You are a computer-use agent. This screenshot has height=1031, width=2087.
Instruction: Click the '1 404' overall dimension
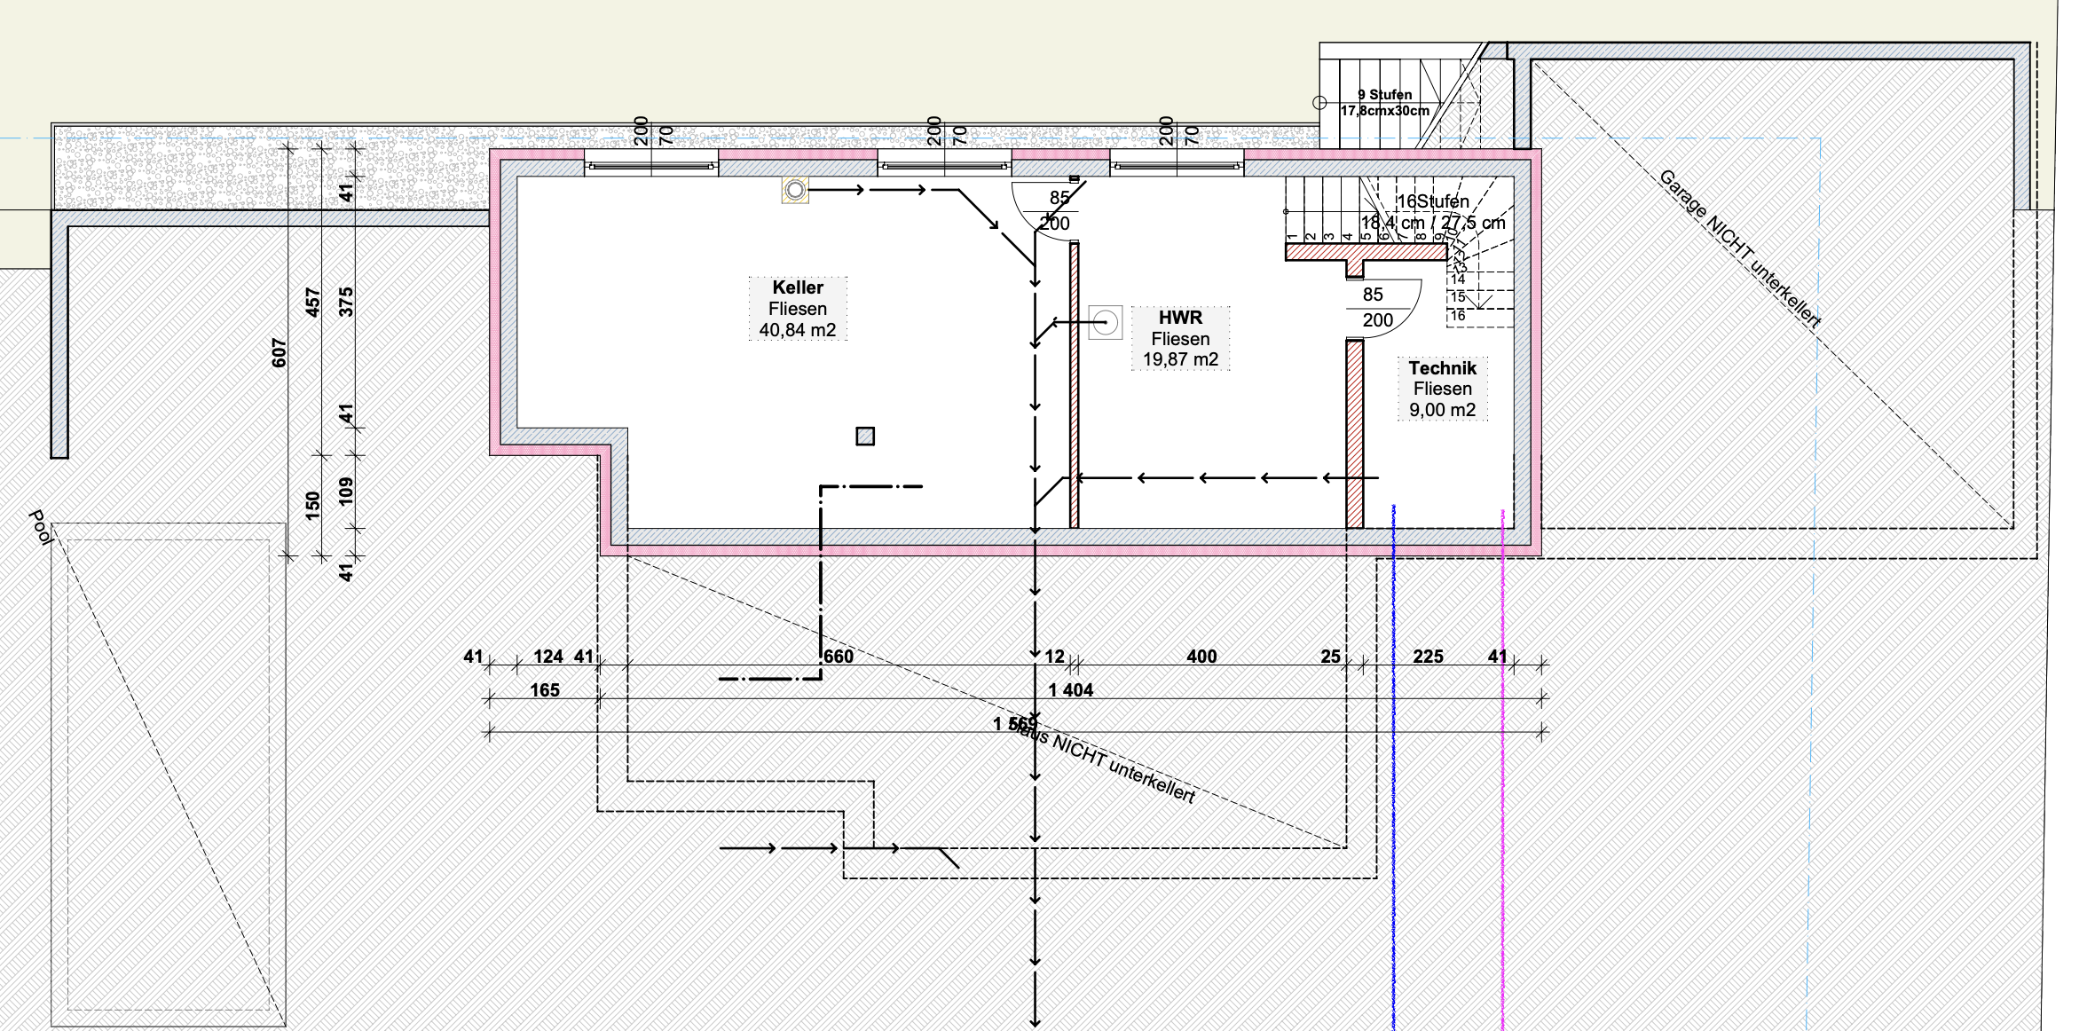[x=1071, y=690]
